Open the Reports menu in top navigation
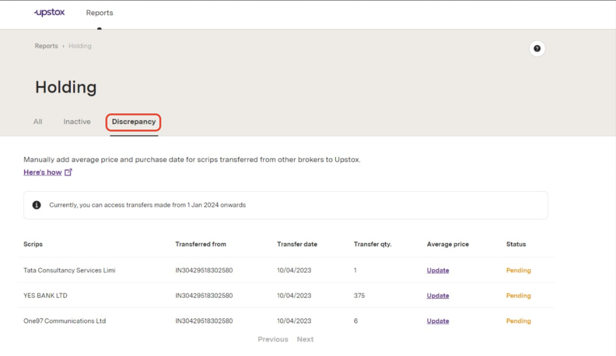This screenshot has height=356, width=616. tap(99, 13)
